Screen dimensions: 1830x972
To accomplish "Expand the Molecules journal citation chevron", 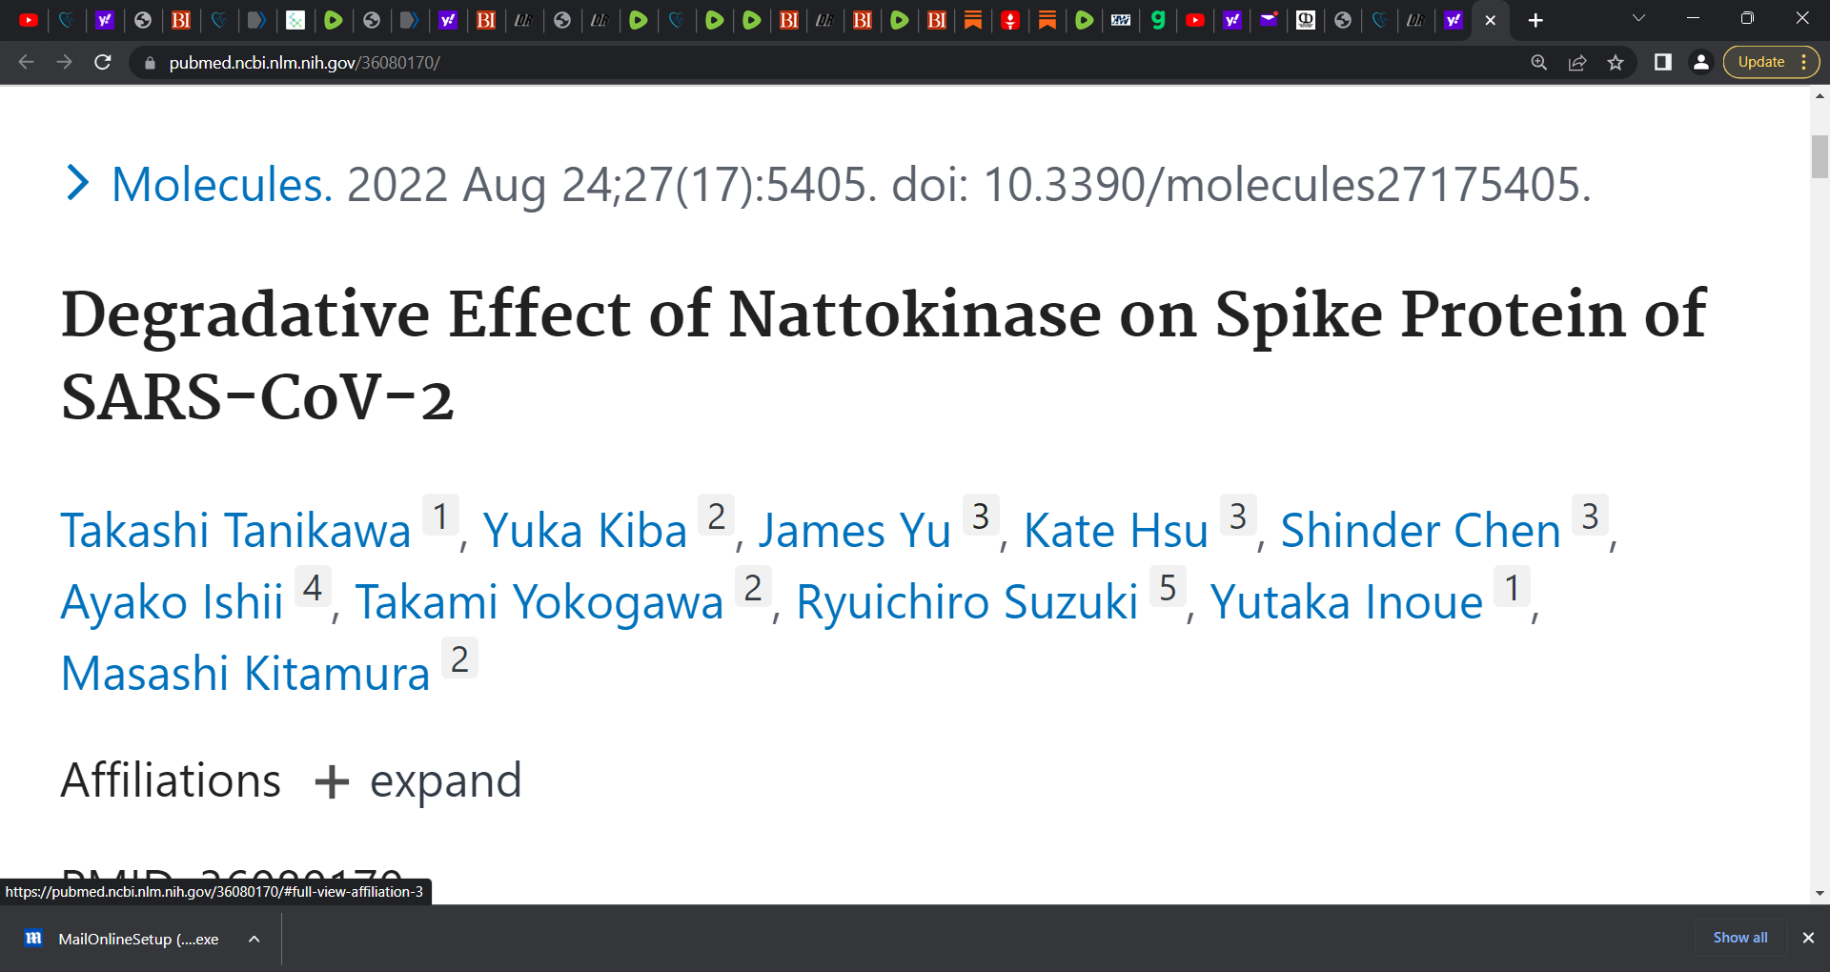I will pyautogui.click(x=77, y=183).
